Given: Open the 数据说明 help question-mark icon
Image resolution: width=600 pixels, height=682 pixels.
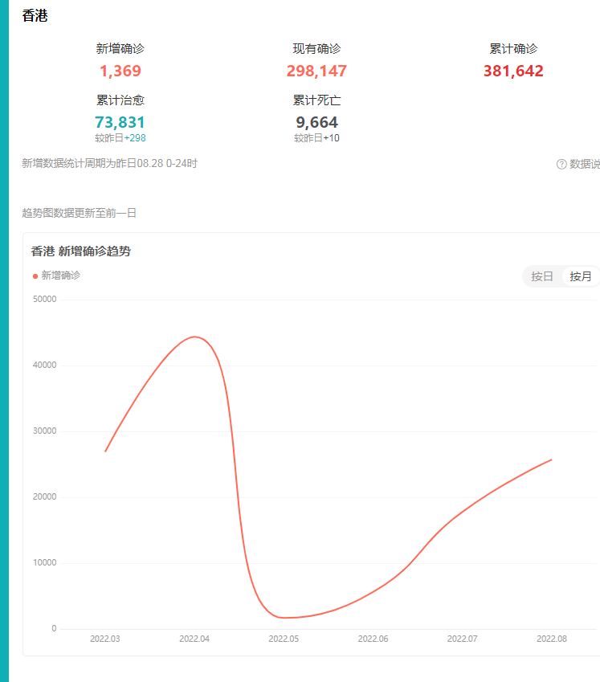Looking at the screenshot, I should 561,164.
